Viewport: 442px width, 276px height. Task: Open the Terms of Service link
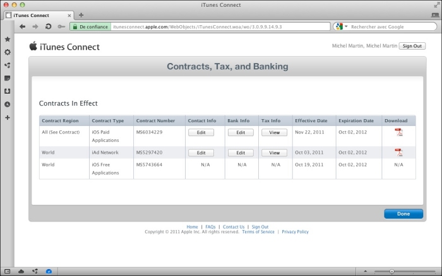coord(258,232)
